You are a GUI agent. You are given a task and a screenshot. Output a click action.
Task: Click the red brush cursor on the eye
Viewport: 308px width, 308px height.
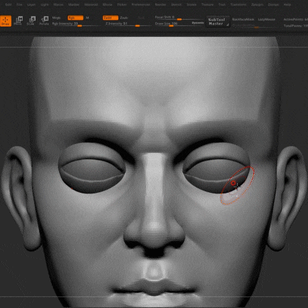click(233, 183)
